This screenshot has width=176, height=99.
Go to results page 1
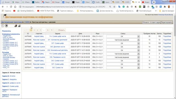(28, 30)
